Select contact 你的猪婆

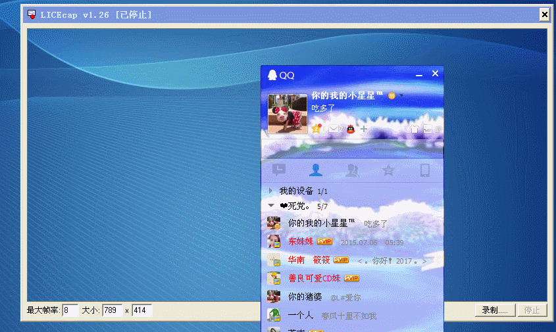(x=352, y=297)
